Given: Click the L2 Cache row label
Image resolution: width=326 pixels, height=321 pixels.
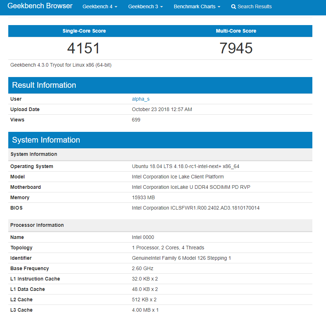Looking at the screenshot, I should (x=22, y=300).
